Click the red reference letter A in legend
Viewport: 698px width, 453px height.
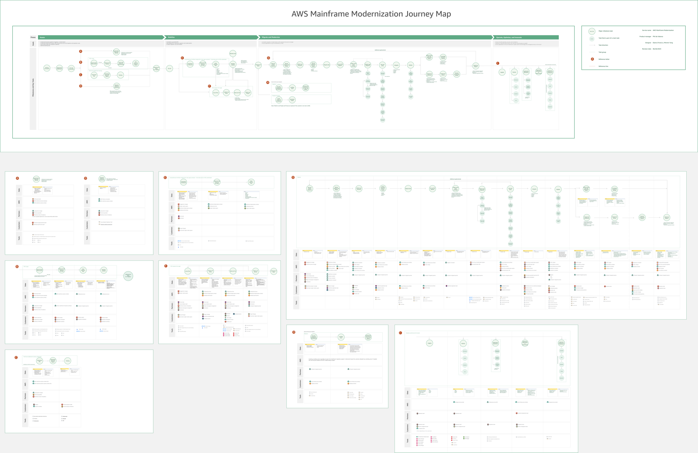tap(592, 59)
